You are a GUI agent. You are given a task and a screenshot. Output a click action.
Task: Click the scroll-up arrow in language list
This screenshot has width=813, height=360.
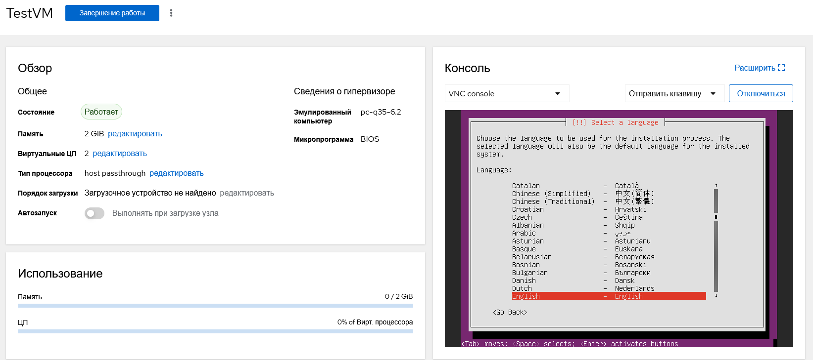(x=716, y=185)
